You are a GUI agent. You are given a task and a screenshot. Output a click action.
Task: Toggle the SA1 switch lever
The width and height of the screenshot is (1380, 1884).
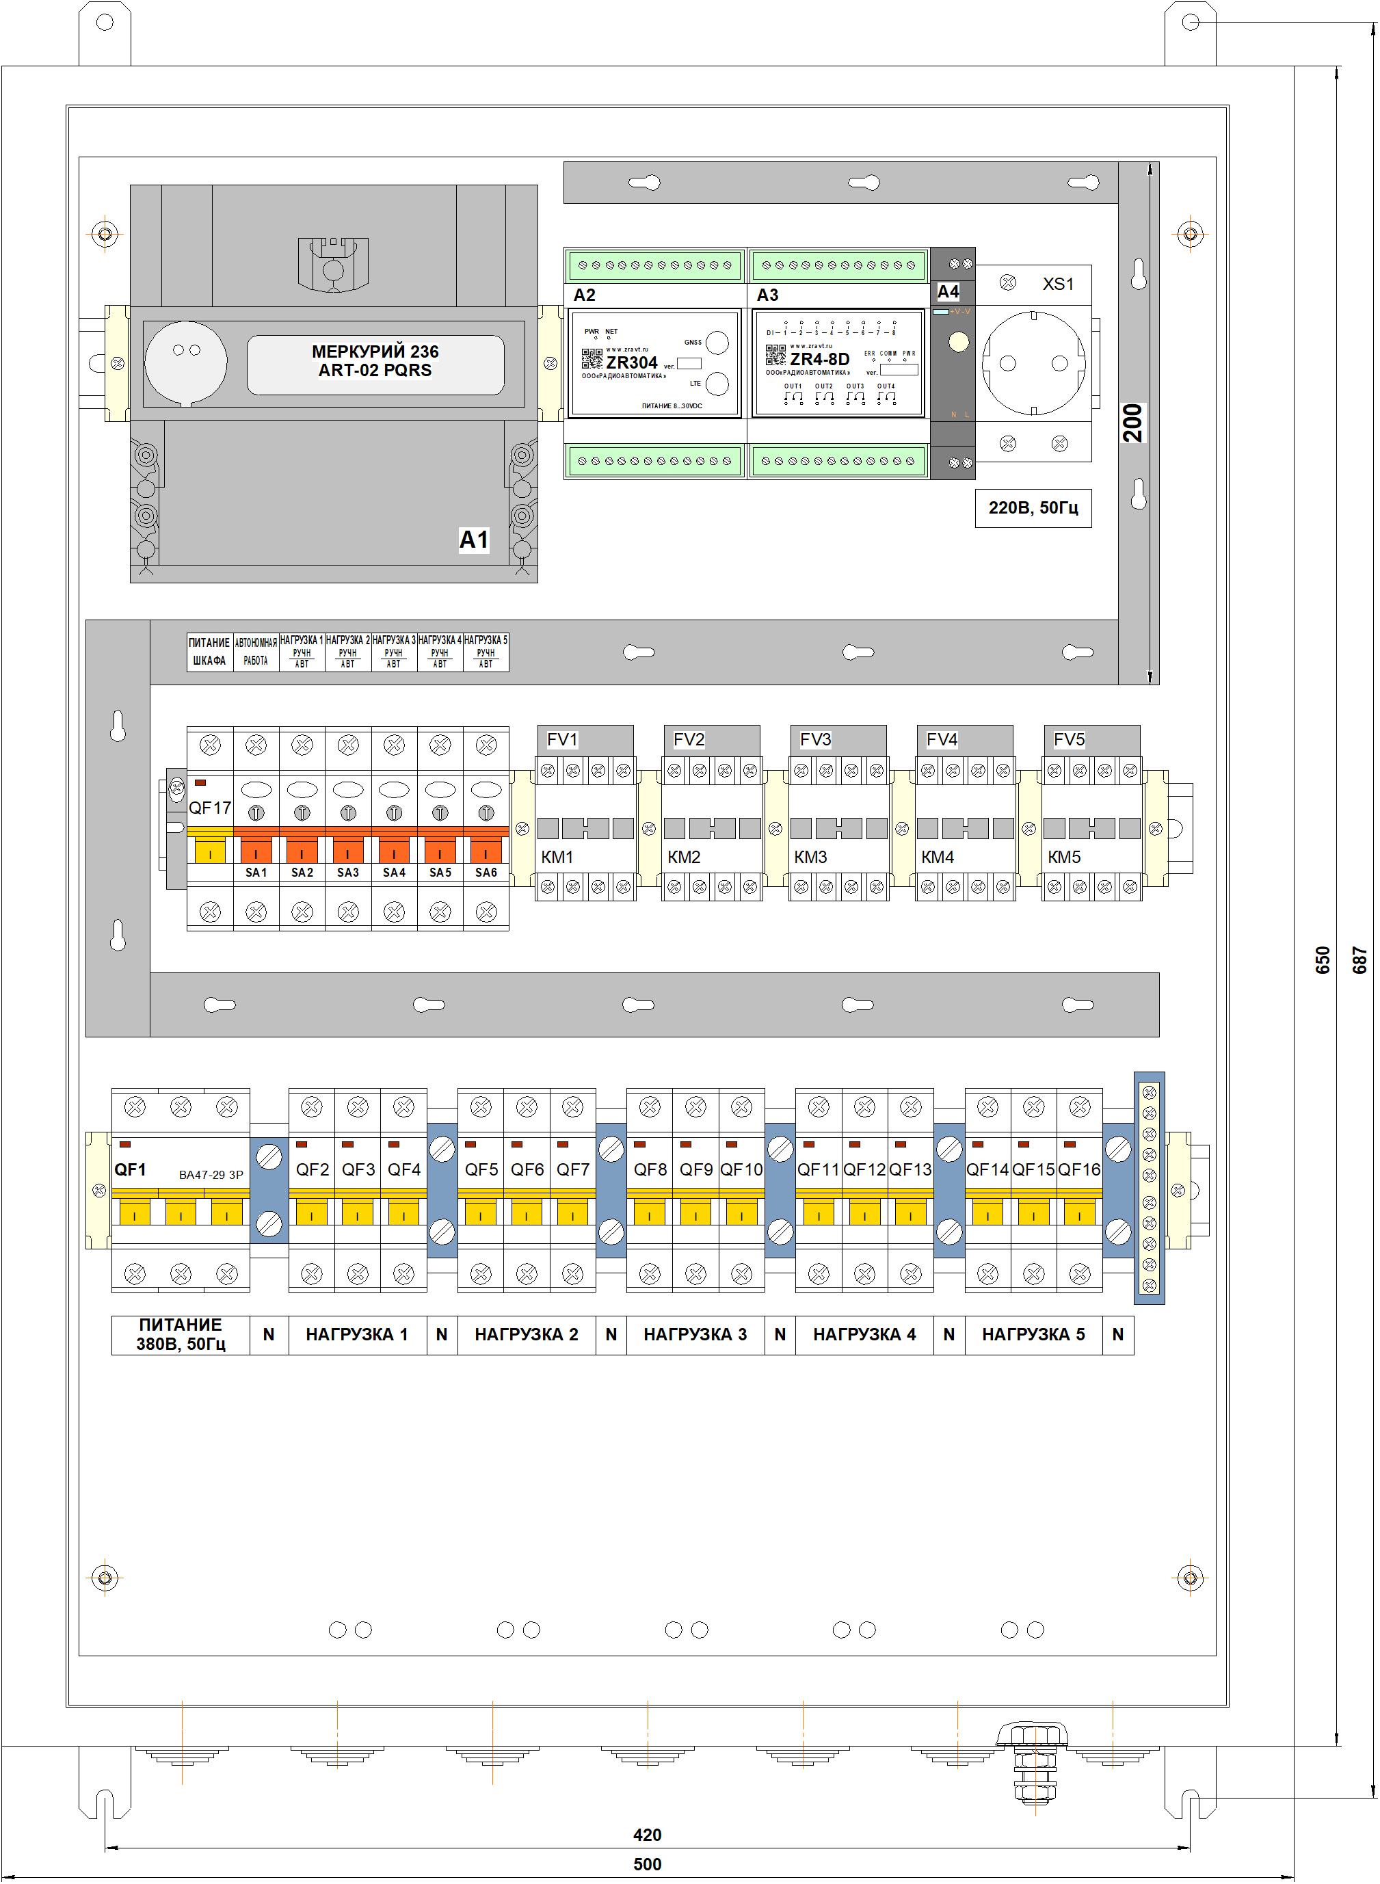click(x=256, y=851)
